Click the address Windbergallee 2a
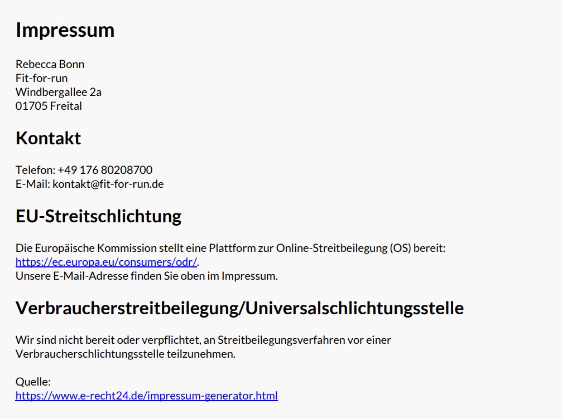The height and width of the screenshot is (419, 562). tap(59, 92)
